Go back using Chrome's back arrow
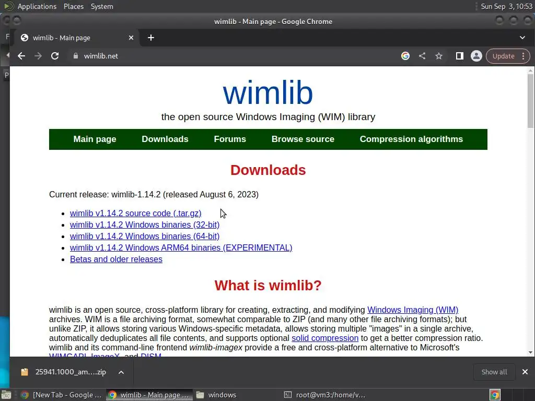 [21, 56]
